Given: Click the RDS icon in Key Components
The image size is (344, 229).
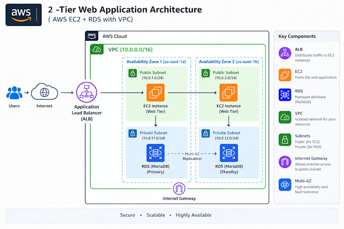Looking at the screenshot, I should pyautogui.click(x=285, y=95).
